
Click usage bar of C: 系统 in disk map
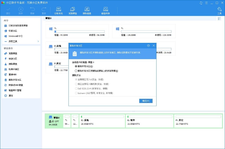click(102, 117)
